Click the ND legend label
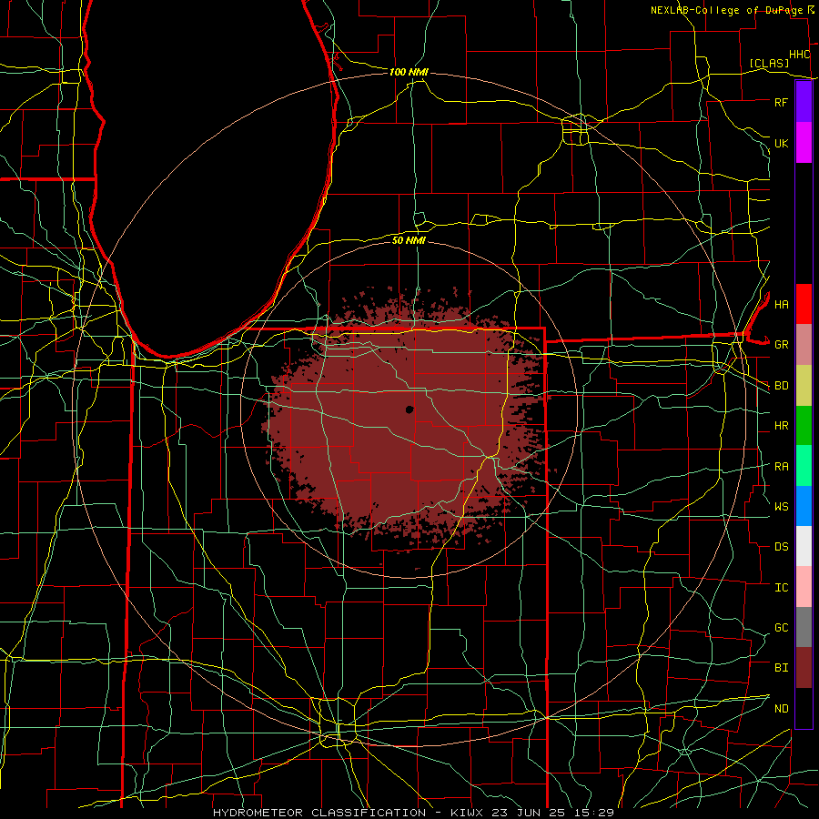819x819 pixels. [x=781, y=709]
